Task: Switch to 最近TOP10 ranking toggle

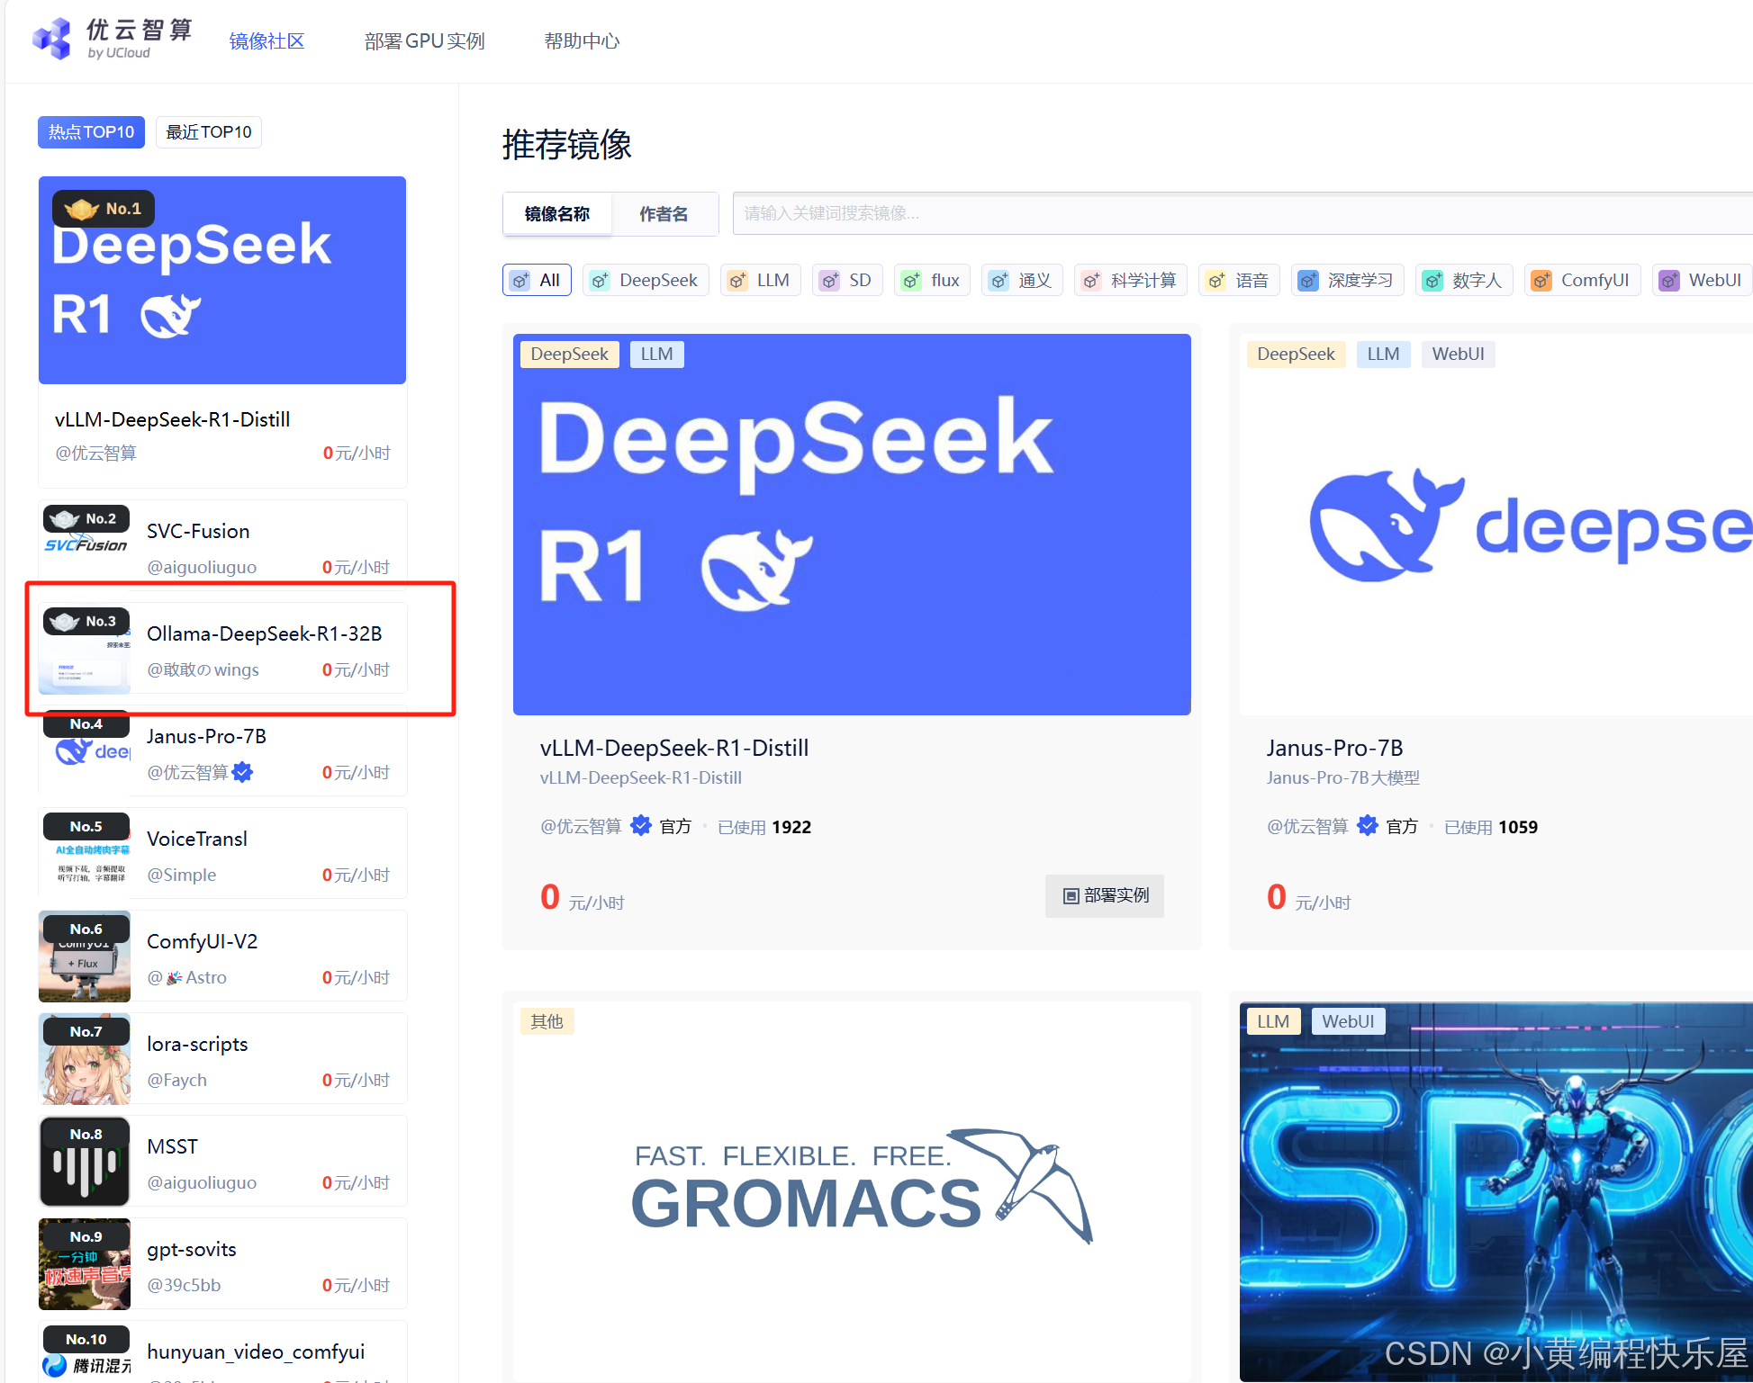Action: 209,132
